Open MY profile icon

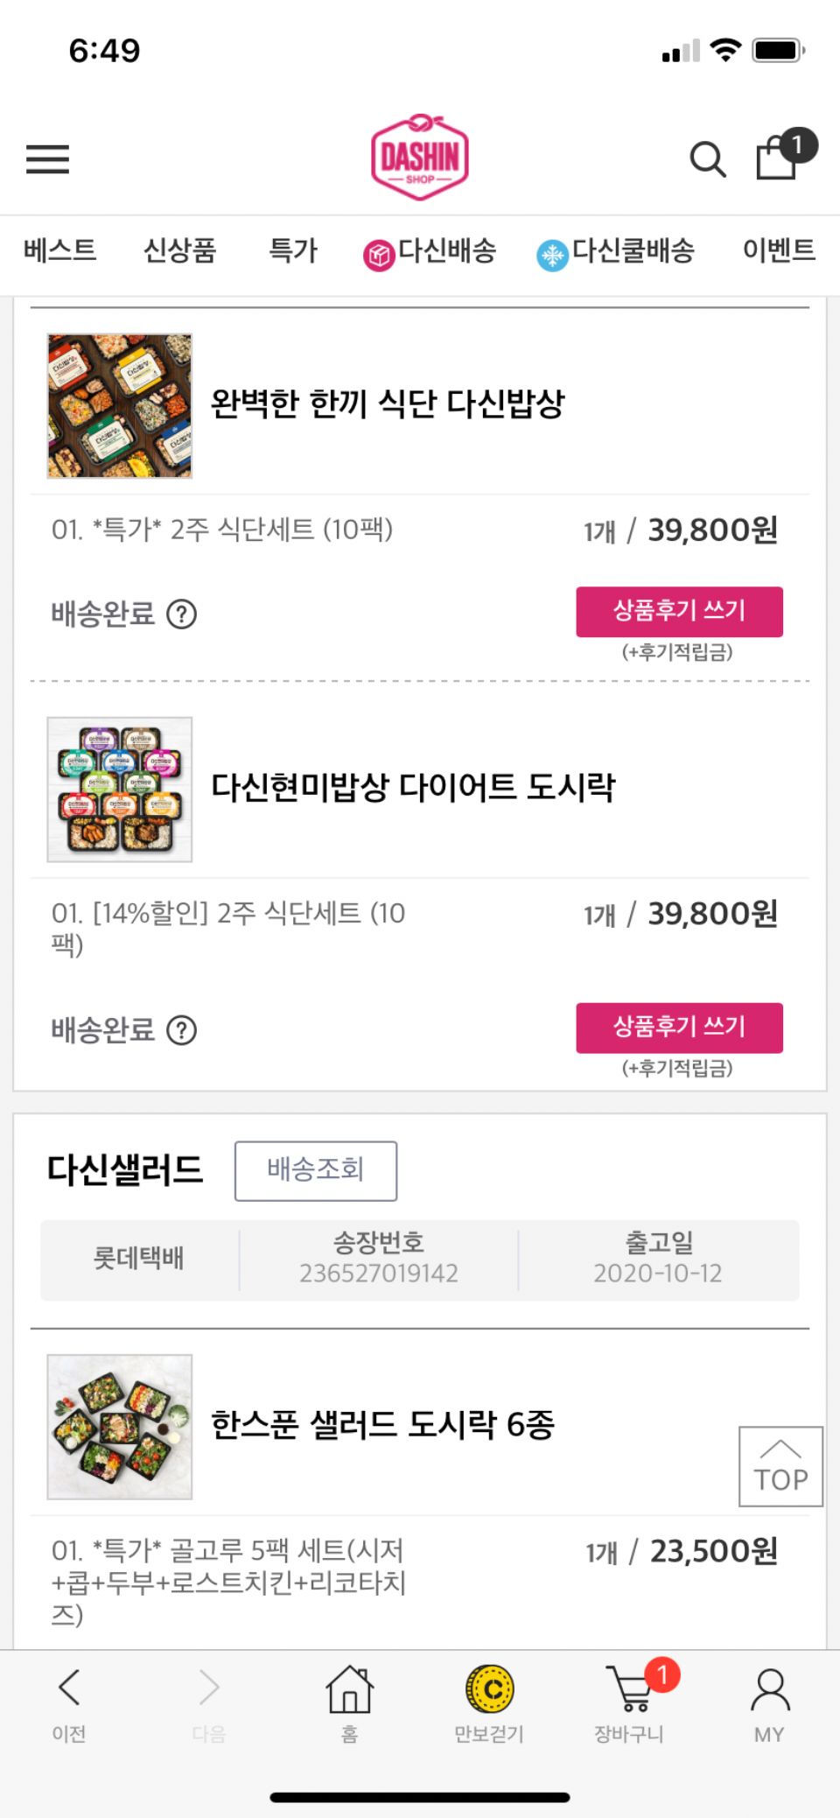tap(769, 1702)
